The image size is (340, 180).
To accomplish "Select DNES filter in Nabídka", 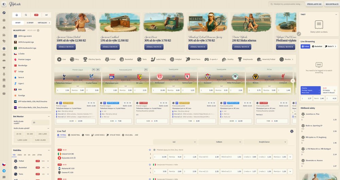I will point(20,155).
